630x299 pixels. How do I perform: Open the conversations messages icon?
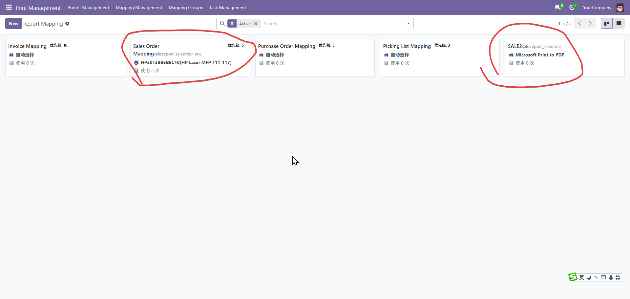pyautogui.click(x=557, y=7)
